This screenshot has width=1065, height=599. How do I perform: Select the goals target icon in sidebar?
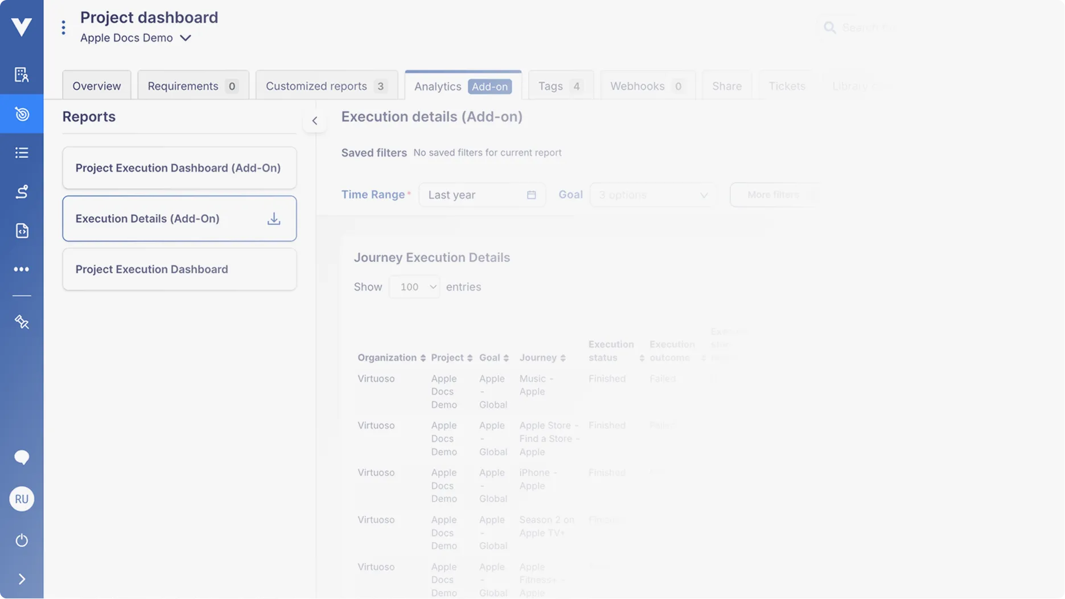coord(22,114)
